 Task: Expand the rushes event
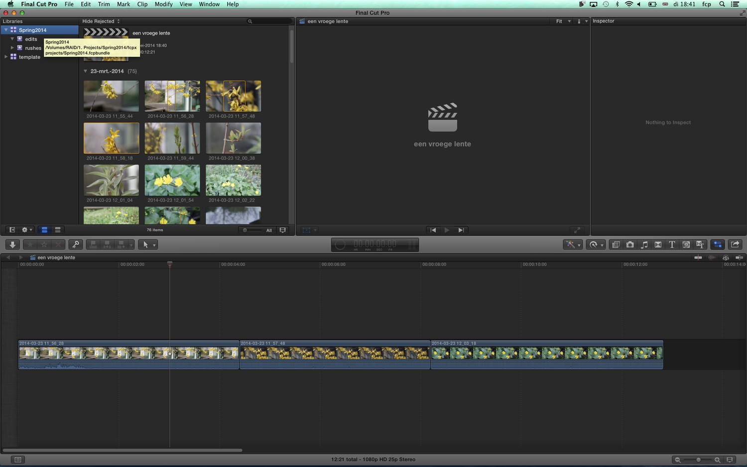12,48
